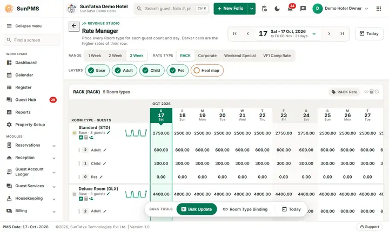Open New Folio dropdown arrow
The width and height of the screenshot is (389, 232).
coord(252,9)
